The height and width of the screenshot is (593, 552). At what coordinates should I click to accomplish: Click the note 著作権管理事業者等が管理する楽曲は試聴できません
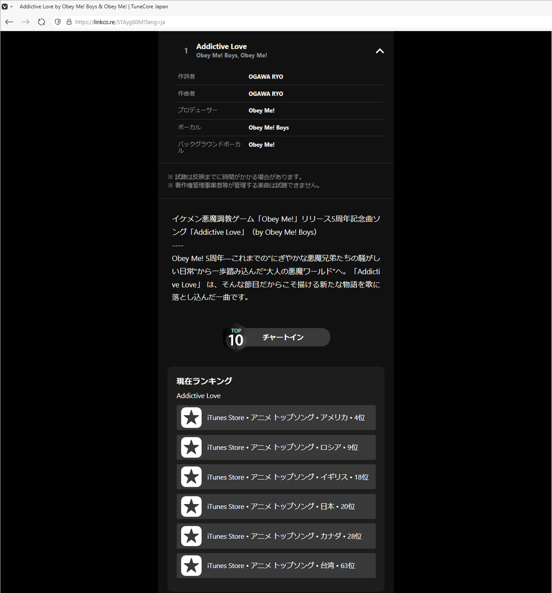click(x=244, y=185)
